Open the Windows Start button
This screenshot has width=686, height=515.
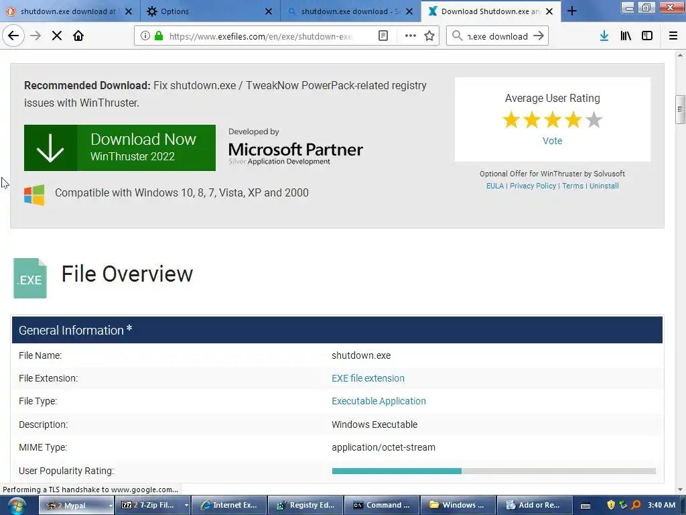pos(17,506)
